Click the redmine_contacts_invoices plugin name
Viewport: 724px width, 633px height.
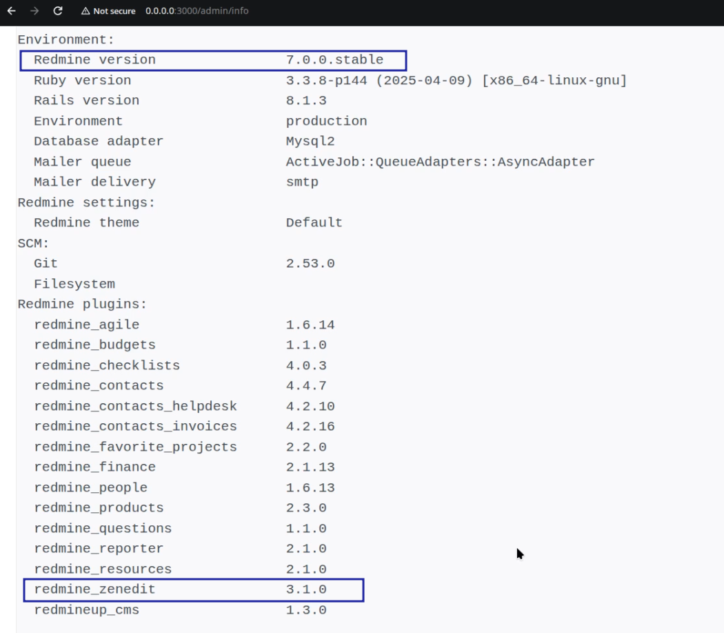pos(135,427)
